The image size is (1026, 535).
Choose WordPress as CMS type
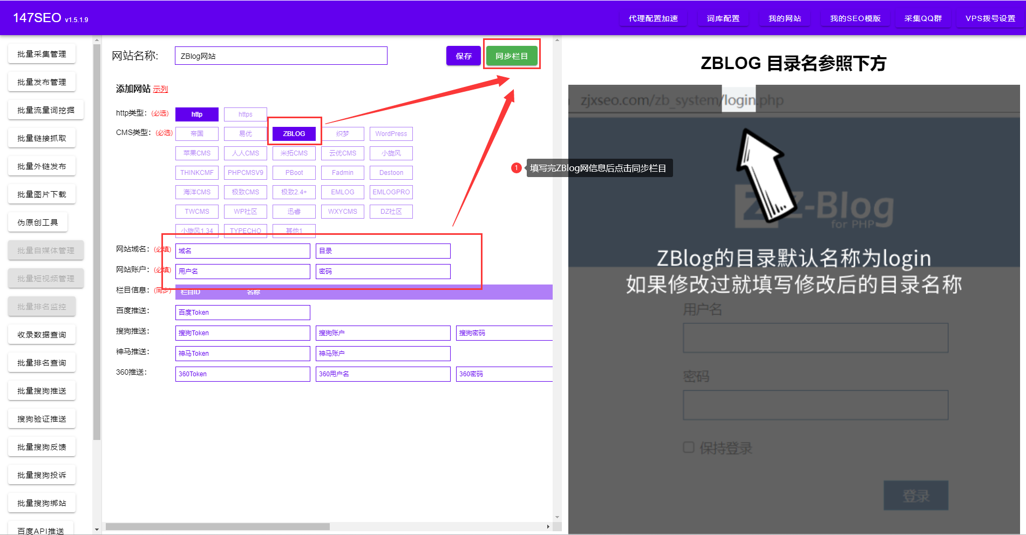391,134
